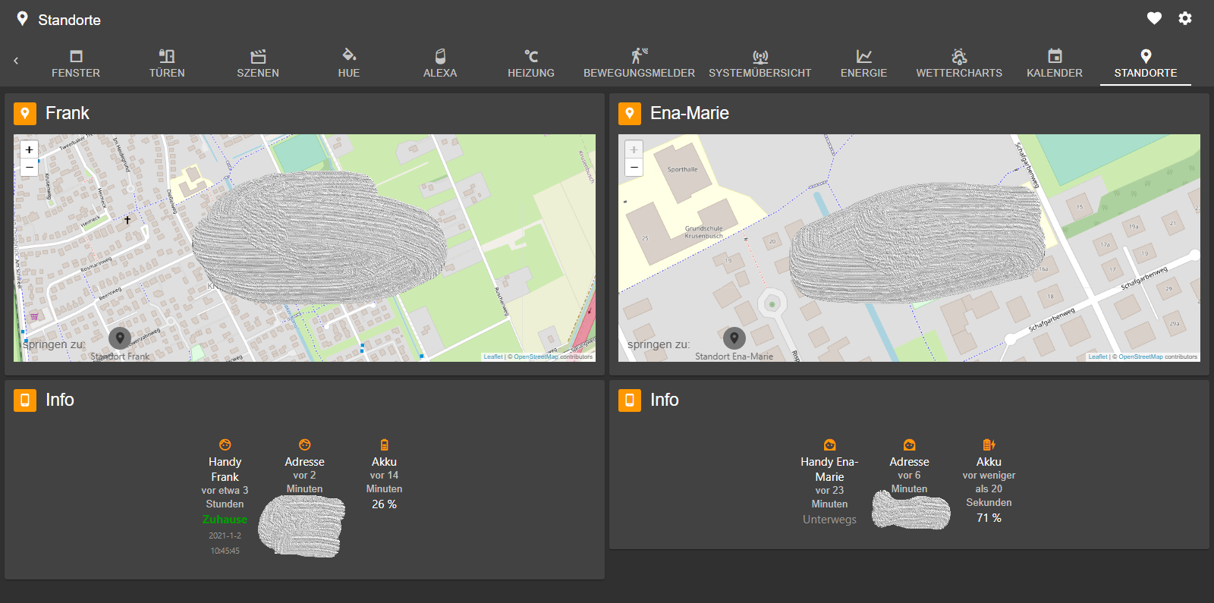Click the 26 % battery value

coord(385,504)
